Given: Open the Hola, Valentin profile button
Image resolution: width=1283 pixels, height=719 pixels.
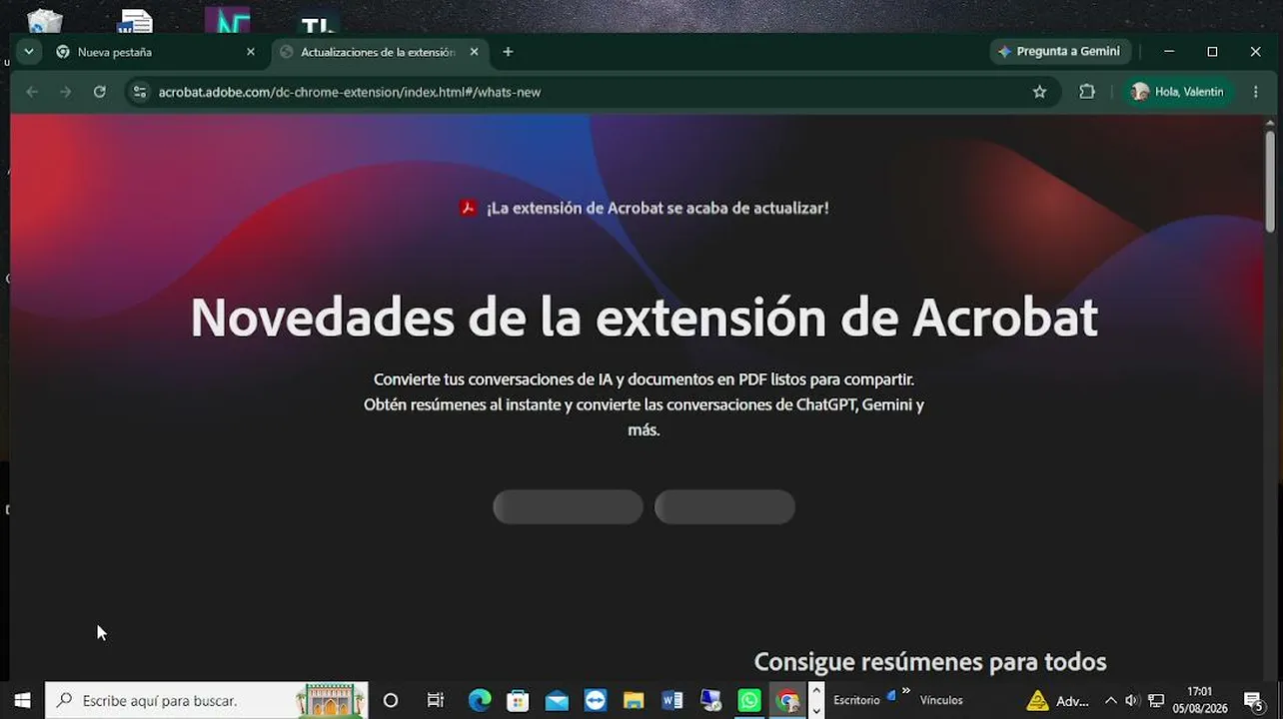Looking at the screenshot, I should click(1179, 92).
